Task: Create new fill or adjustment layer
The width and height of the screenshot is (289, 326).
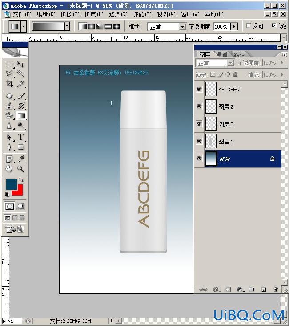Action: pos(240,289)
